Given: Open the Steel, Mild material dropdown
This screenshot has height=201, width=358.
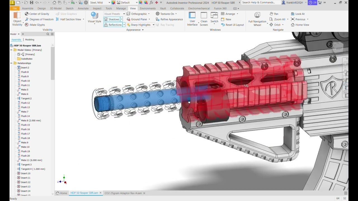Looking at the screenshot, I should pyautogui.click(x=100, y=3).
